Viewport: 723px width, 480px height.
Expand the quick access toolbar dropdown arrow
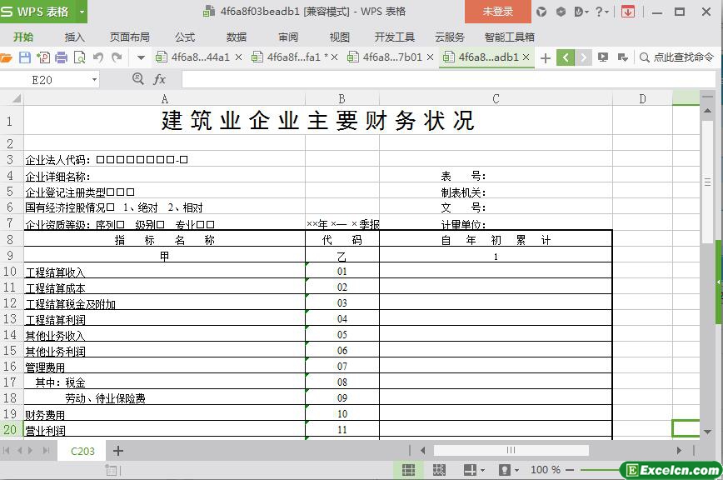(141, 57)
